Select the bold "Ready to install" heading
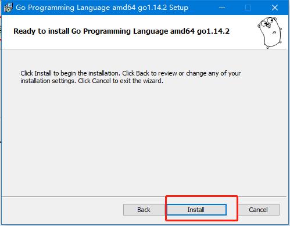Screen dimensions: 290x226 point(121,31)
